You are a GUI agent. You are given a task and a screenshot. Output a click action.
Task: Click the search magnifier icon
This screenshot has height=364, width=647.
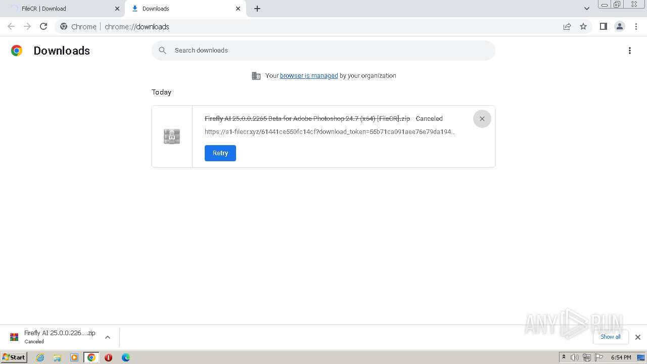click(162, 50)
